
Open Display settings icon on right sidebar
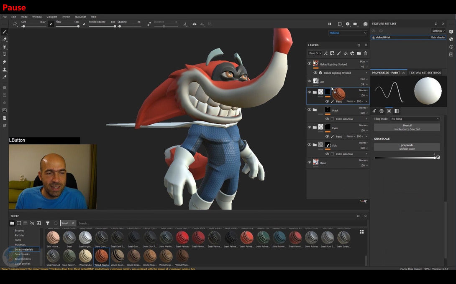coord(451,32)
